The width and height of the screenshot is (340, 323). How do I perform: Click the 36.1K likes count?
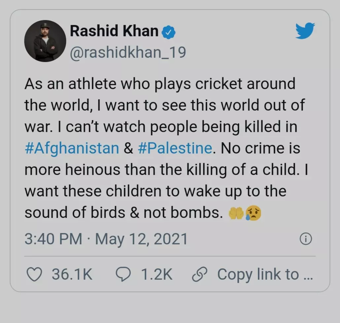click(72, 274)
